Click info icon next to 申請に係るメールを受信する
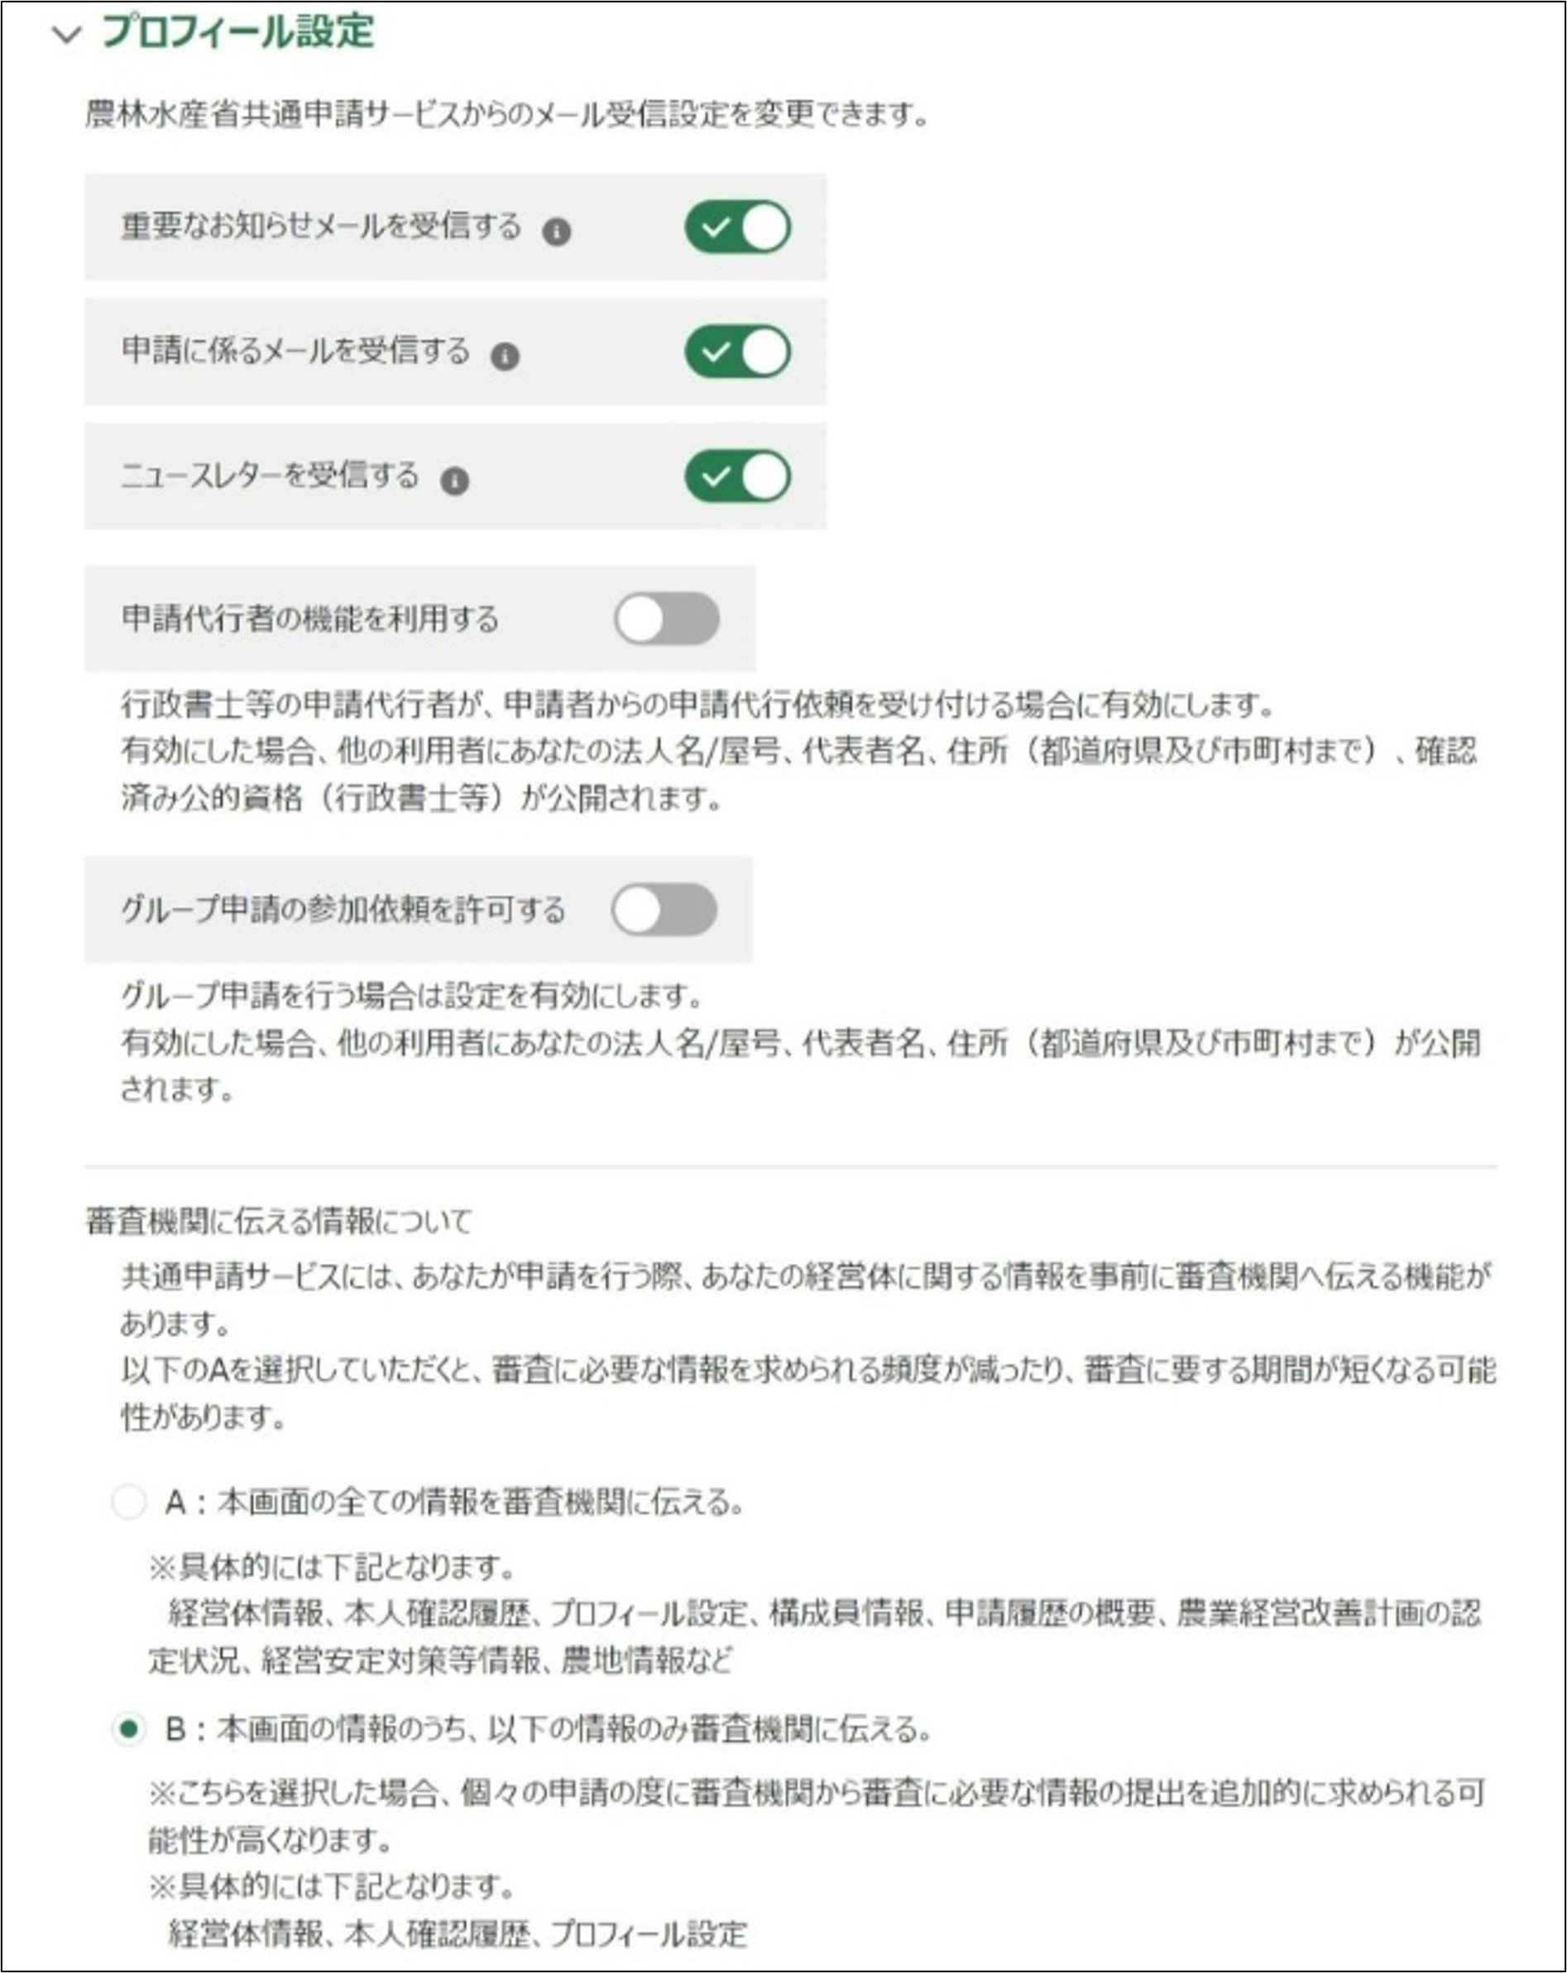1567x1973 pixels. tap(506, 356)
